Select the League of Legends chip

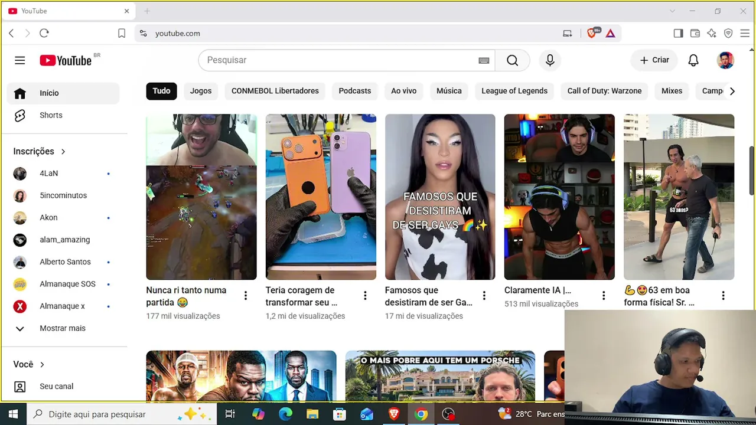pyautogui.click(x=514, y=91)
